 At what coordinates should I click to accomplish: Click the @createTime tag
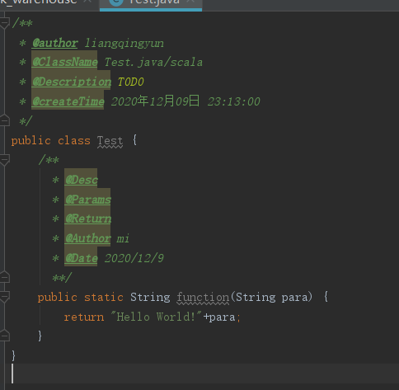click(68, 101)
